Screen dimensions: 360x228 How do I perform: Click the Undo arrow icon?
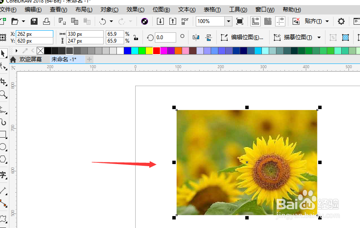[103, 21]
